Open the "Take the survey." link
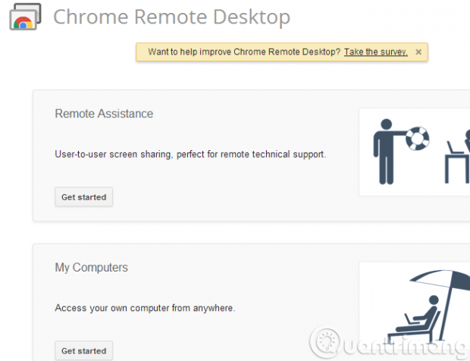 pos(375,52)
